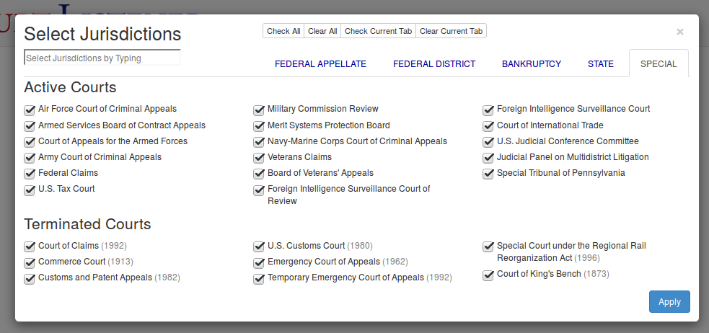Click the Check All button
The width and height of the screenshot is (709, 333).
283,31
